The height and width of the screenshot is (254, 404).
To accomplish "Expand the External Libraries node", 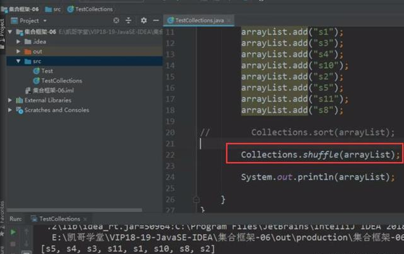I will point(10,100).
